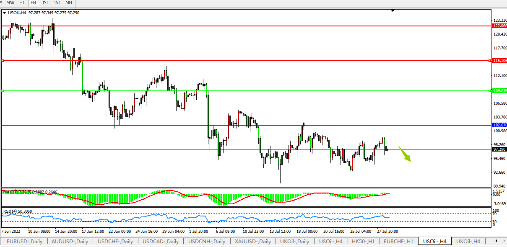Toggle the H1 timeframe button
This screenshot has height=247, width=507.
click(x=22, y=3)
